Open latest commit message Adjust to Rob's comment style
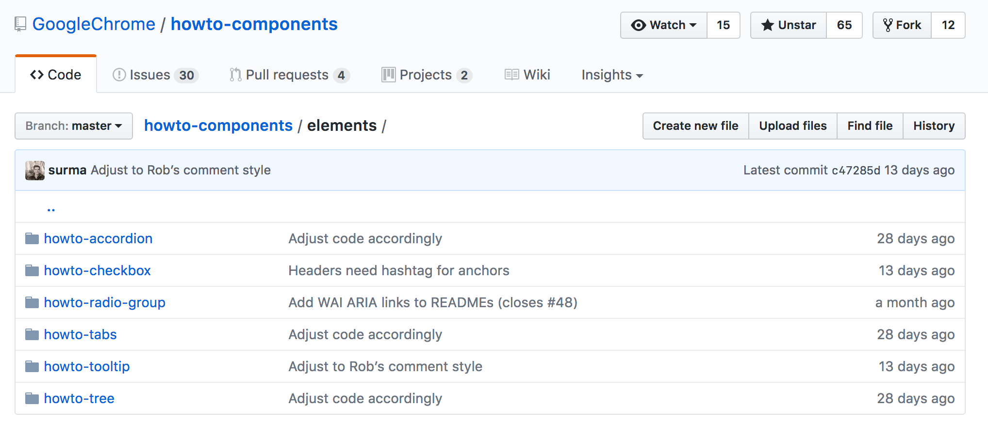 pos(181,170)
